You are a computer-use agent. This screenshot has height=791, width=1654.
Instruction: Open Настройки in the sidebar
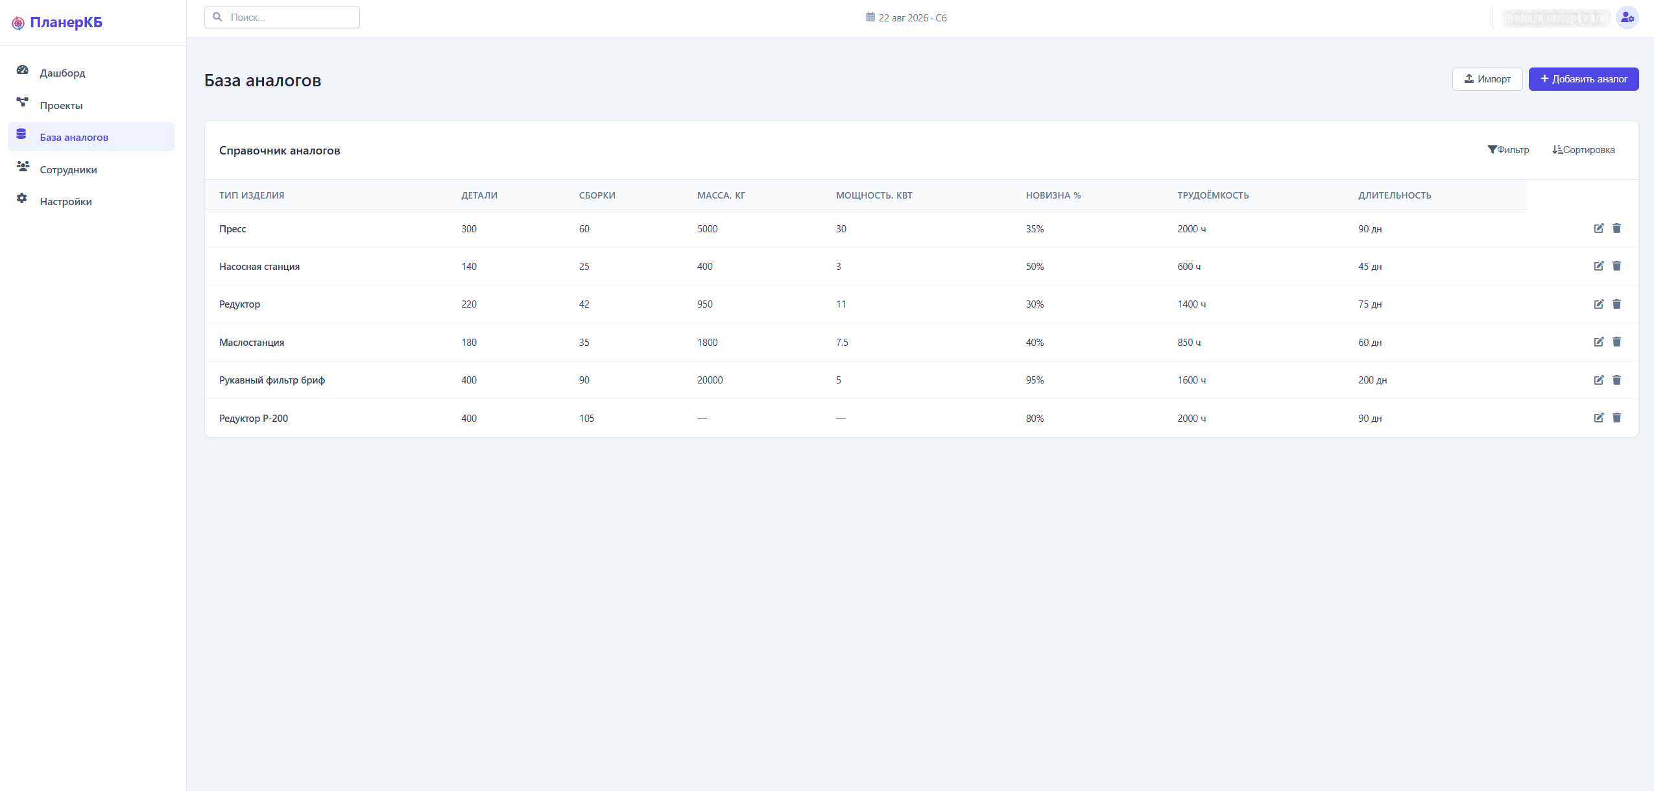pyautogui.click(x=91, y=201)
